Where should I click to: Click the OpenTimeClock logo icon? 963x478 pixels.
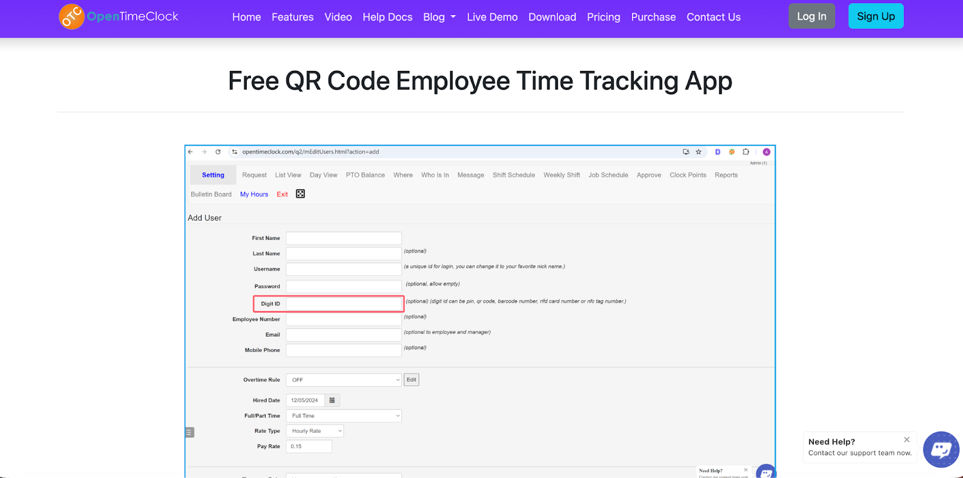pos(72,17)
